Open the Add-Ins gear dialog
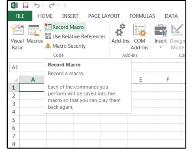This screenshot has width=192, height=150. point(120,34)
